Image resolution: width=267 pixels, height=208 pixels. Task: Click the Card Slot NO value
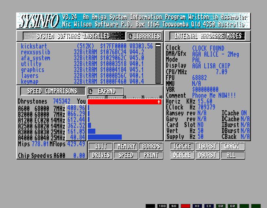tap(201, 125)
